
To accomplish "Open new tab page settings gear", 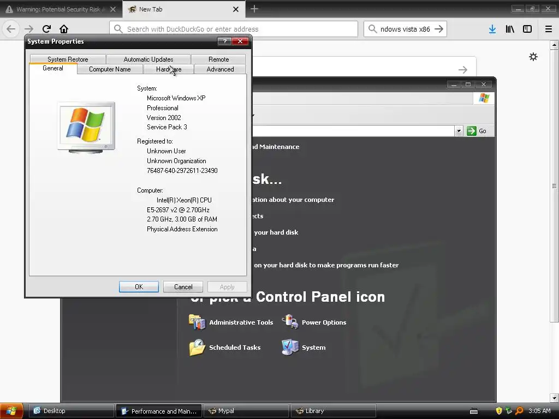I will click(533, 57).
